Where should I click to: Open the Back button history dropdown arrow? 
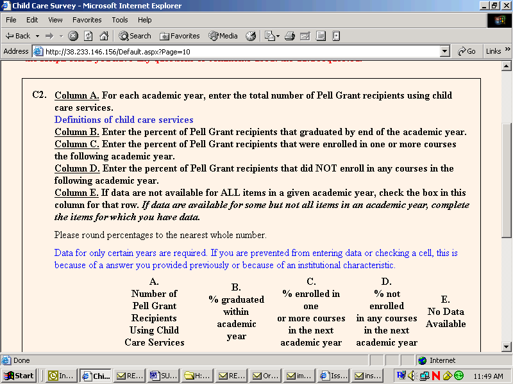[38, 36]
